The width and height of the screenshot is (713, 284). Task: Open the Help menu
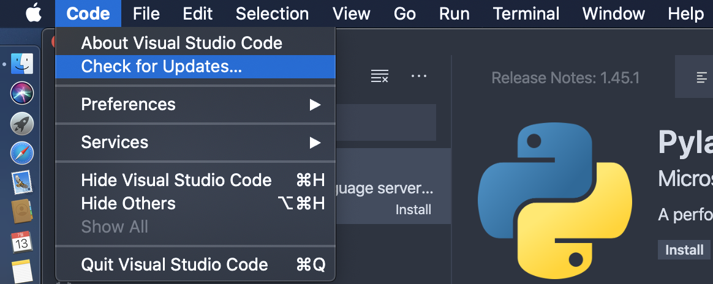685,13
